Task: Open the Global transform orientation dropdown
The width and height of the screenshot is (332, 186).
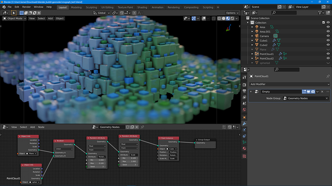Action: coord(102,13)
